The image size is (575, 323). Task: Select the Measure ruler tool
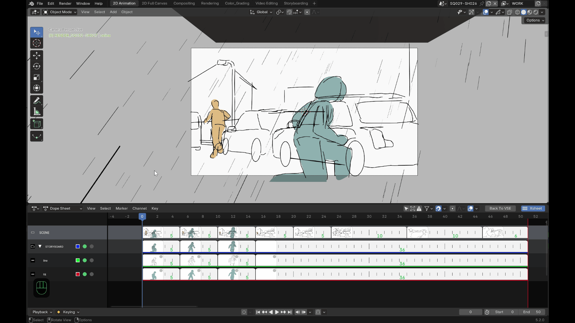click(x=37, y=112)
